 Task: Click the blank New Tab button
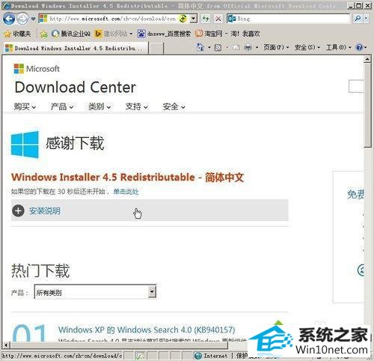tap(156, 49)
